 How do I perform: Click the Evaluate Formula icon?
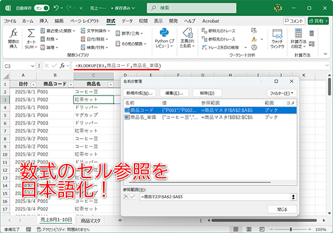[254, 47]
